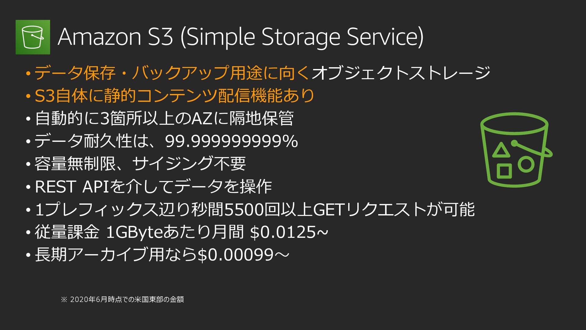Image resolution: width=586 pixels, height=330 pixels.
Task: Select the Amazon S3 (Simple Storage Service) title
Action: point(241,37)
